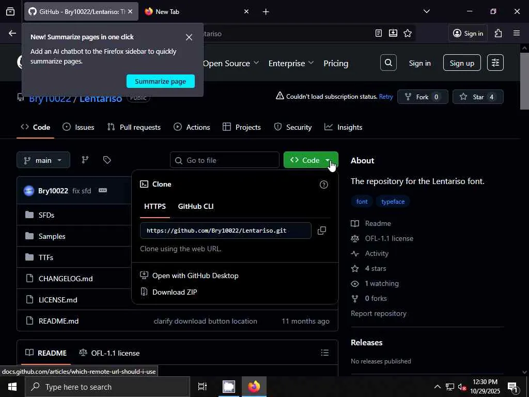Open the Firefox hamburger menu

517,33
